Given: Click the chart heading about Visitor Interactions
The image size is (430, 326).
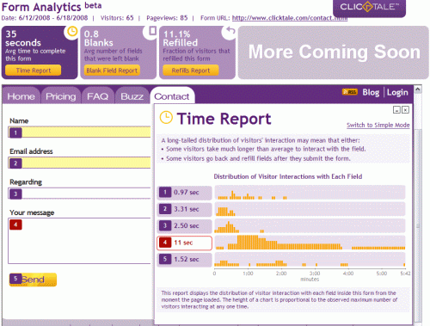Looking at the screenshot, I should click(288, 176).
